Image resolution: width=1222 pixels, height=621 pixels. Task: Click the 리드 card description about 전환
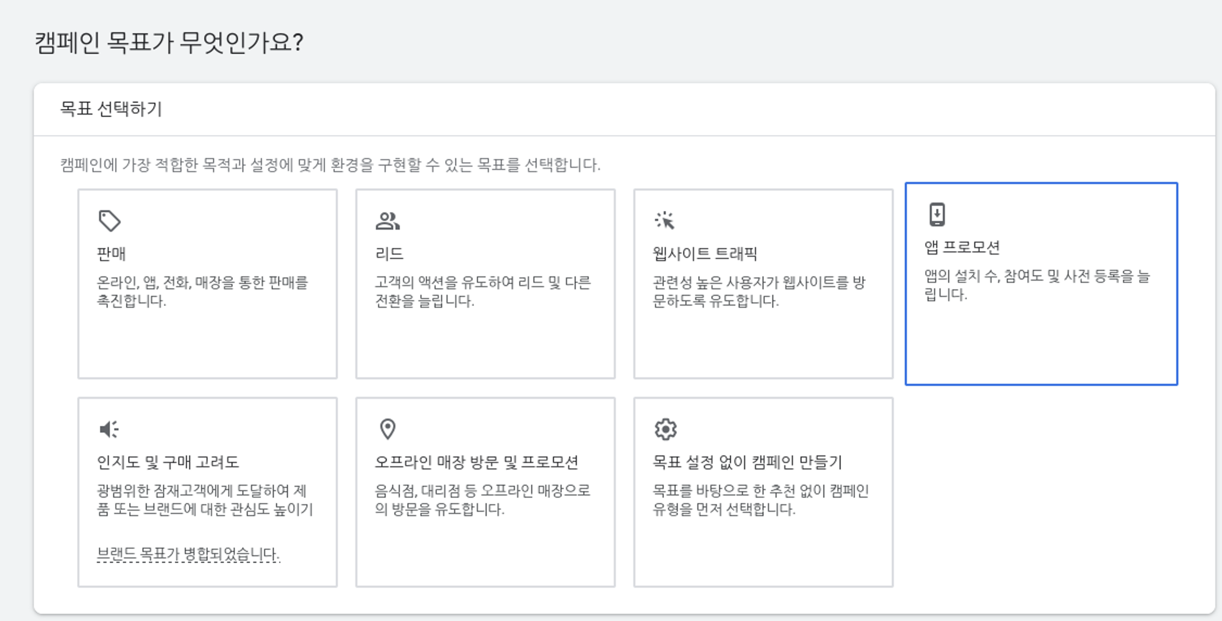(482, 292)
